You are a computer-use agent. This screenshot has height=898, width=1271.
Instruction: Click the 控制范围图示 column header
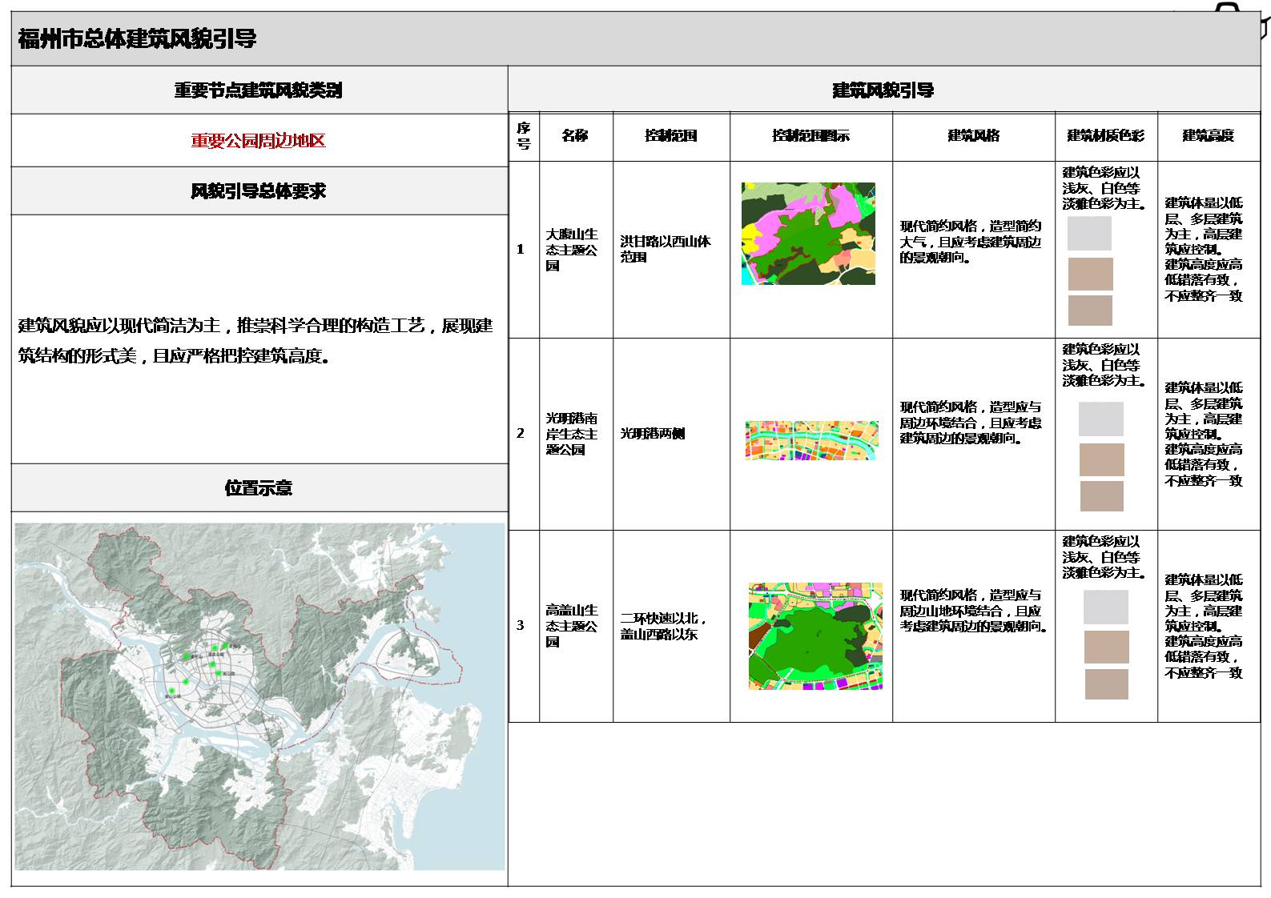(x=810, y=136)
